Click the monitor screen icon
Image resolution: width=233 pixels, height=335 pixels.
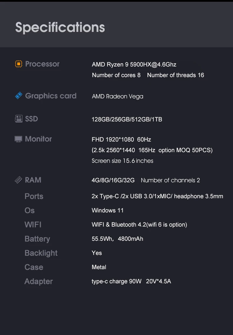click(19, 139)
